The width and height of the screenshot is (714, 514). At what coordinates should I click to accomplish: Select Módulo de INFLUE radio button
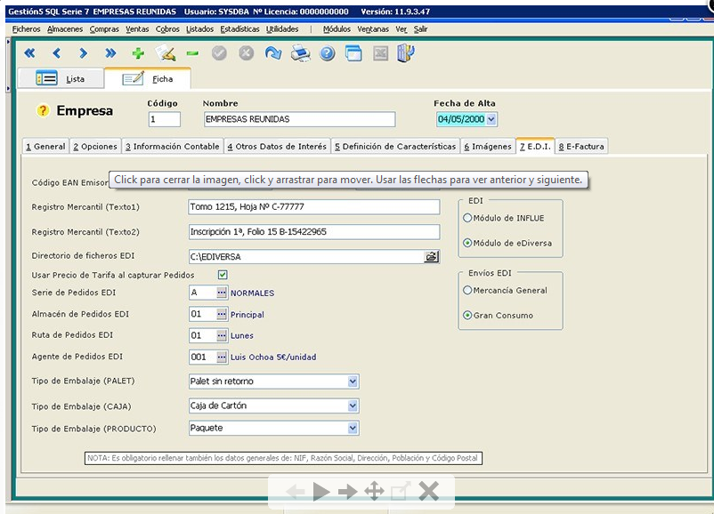click(467, 218)
